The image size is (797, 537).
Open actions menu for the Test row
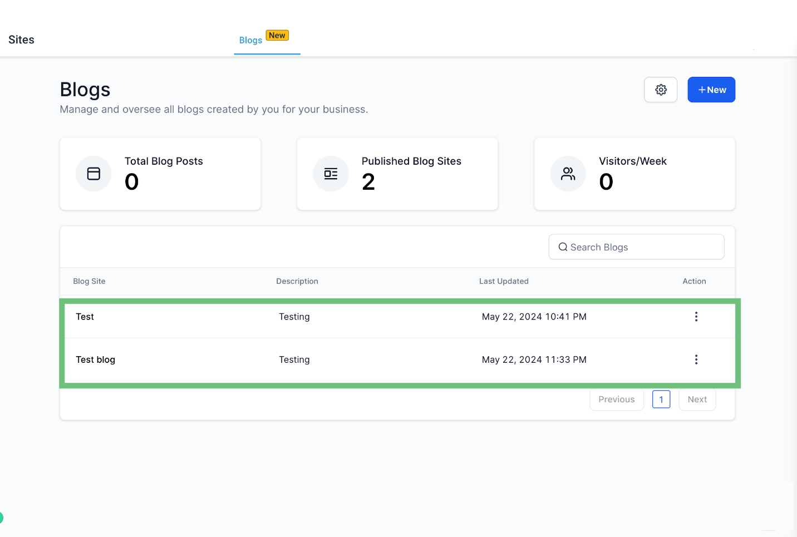pos(696,317)
